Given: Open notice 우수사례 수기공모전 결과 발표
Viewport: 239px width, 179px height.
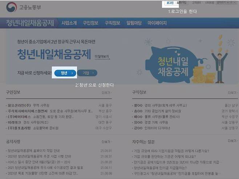Looking at the screenshot, I should (x=45, y=168).
